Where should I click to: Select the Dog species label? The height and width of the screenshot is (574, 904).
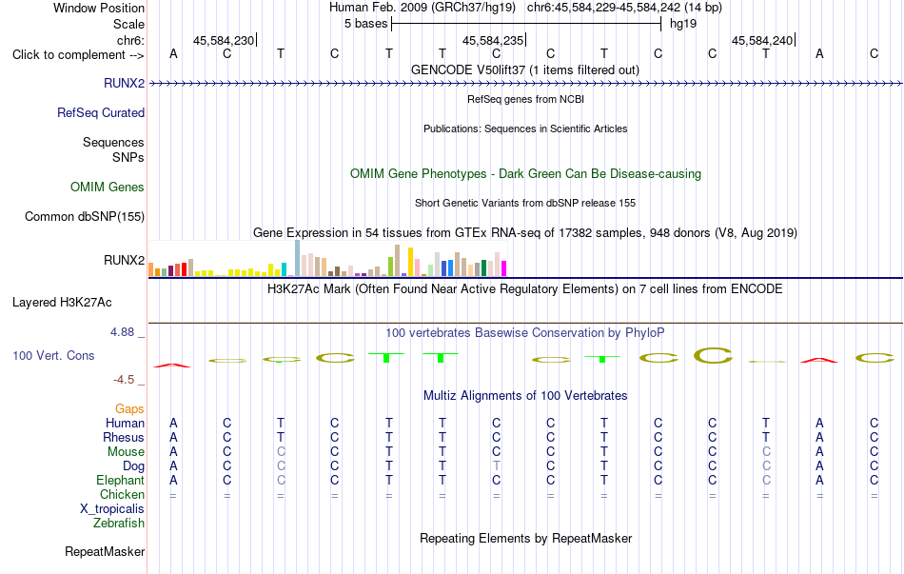pos(133,465)
